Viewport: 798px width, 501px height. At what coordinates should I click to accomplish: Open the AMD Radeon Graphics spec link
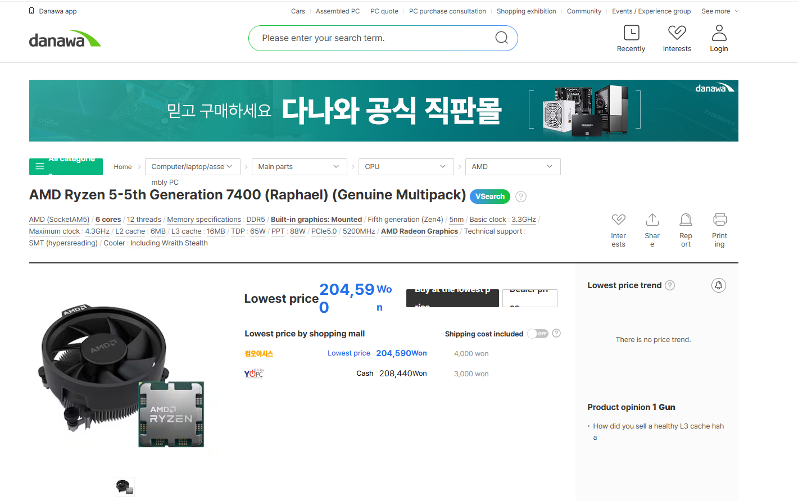pos(419,231)
